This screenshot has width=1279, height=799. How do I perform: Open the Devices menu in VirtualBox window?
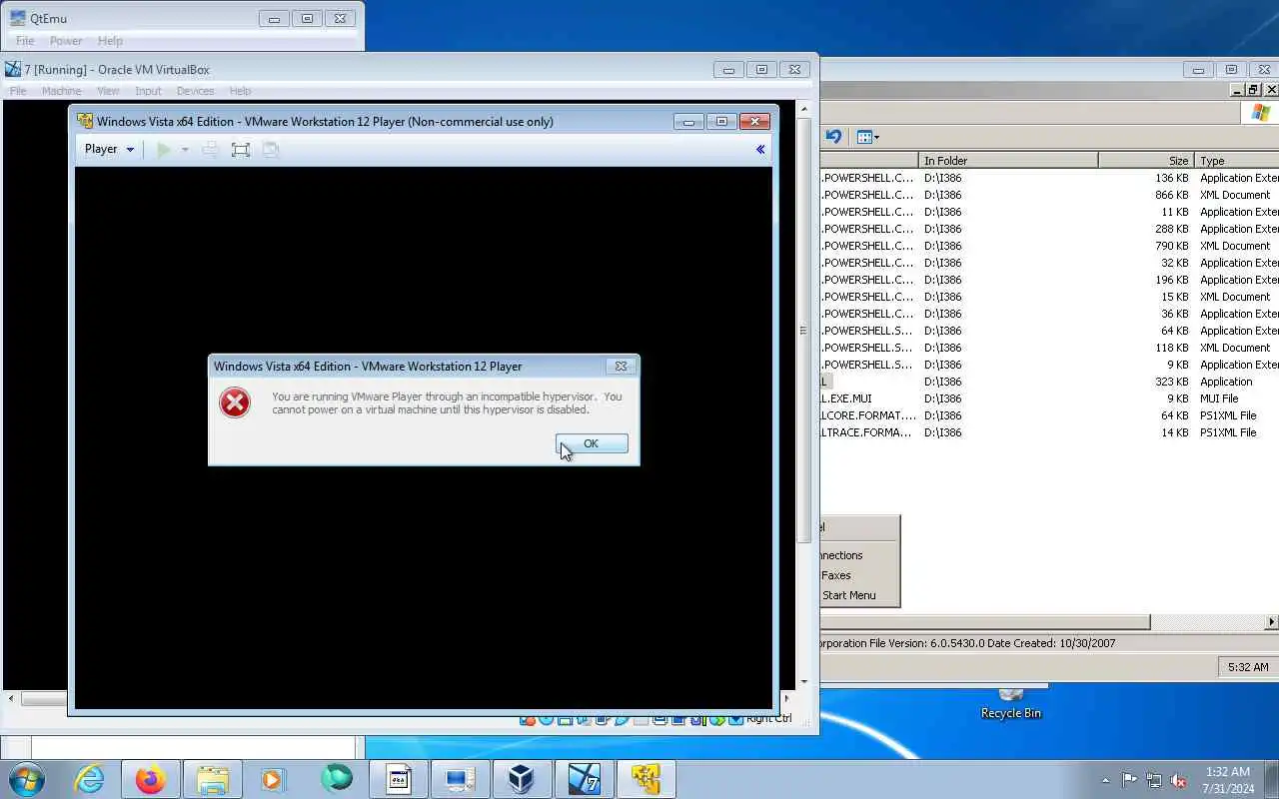pos(196,91)
